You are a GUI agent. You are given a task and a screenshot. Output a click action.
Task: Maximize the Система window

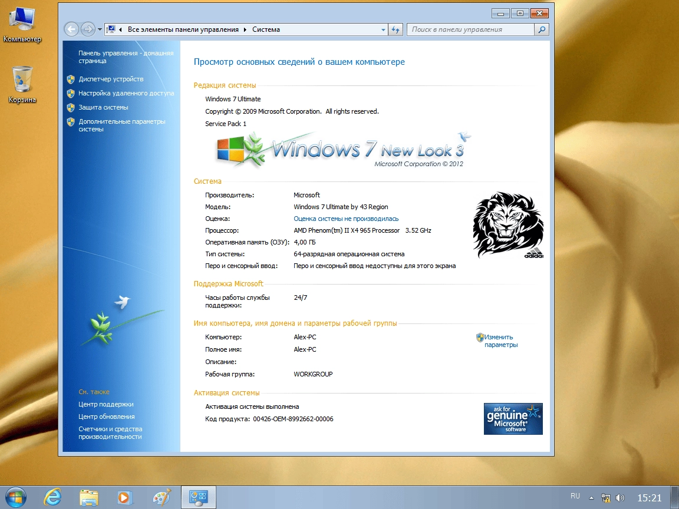(x=520, y=14)
